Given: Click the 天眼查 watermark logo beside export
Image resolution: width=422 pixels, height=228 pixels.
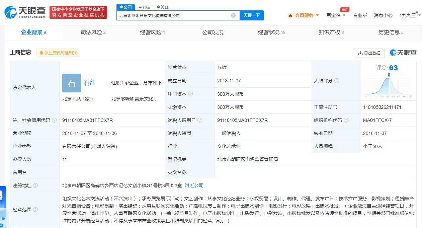Looking at the screenshot, I should click(x=403, y=53).
